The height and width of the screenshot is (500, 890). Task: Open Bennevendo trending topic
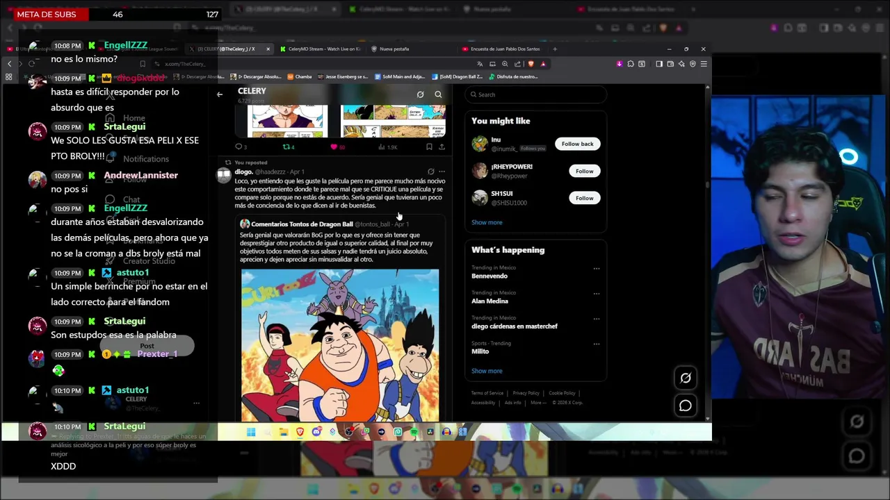pos(489,276)
